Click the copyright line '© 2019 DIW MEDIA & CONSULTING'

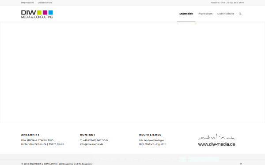click(39, 164)
